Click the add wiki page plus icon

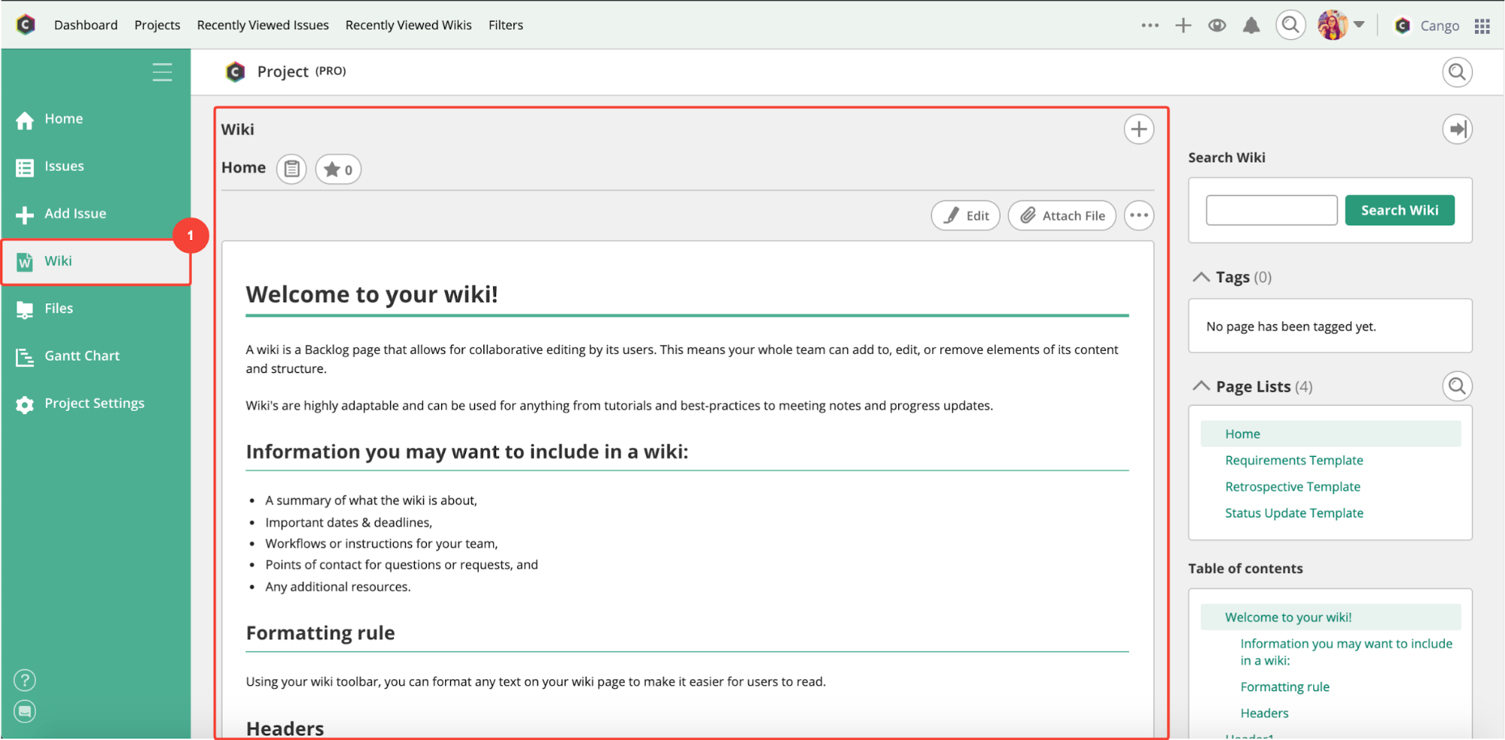[x=1138, y=129]
